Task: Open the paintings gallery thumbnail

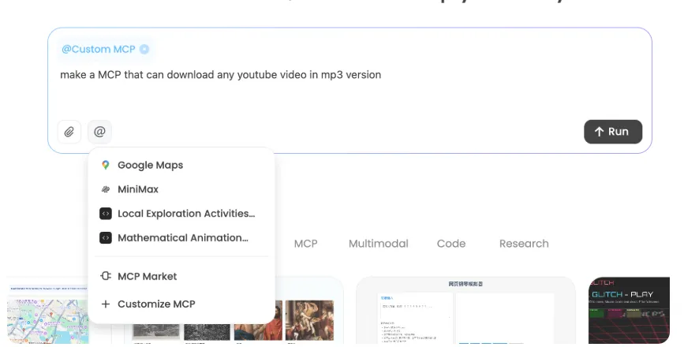Action: [308, 311]
